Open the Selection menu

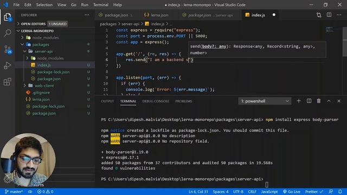pyautogui.click(x=44, y=5)
